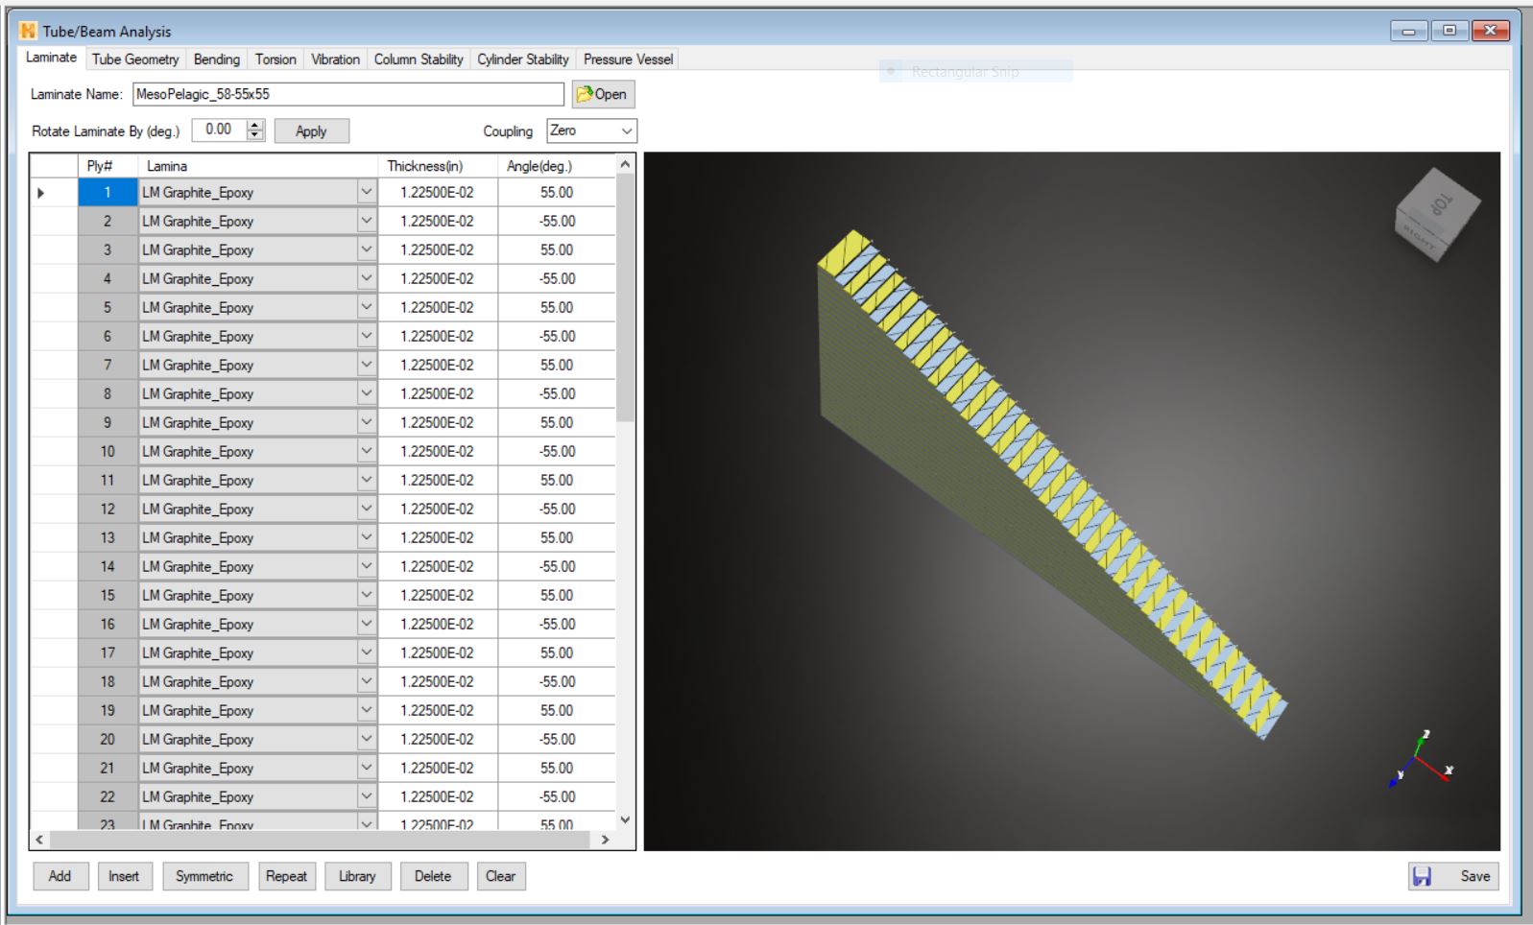This screenshot has width=1533, height=925.
Task: Select ply number 10 row header
Action: [108, 452]
